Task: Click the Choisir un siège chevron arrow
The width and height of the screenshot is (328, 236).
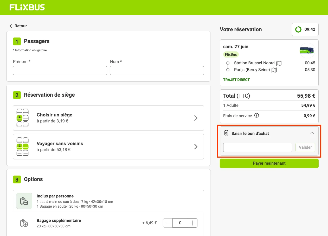Action: tap(196, 118)
